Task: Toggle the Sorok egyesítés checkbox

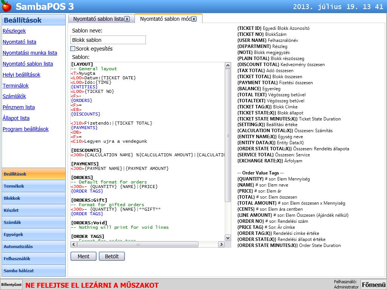Action: click(x=73, y=49)
